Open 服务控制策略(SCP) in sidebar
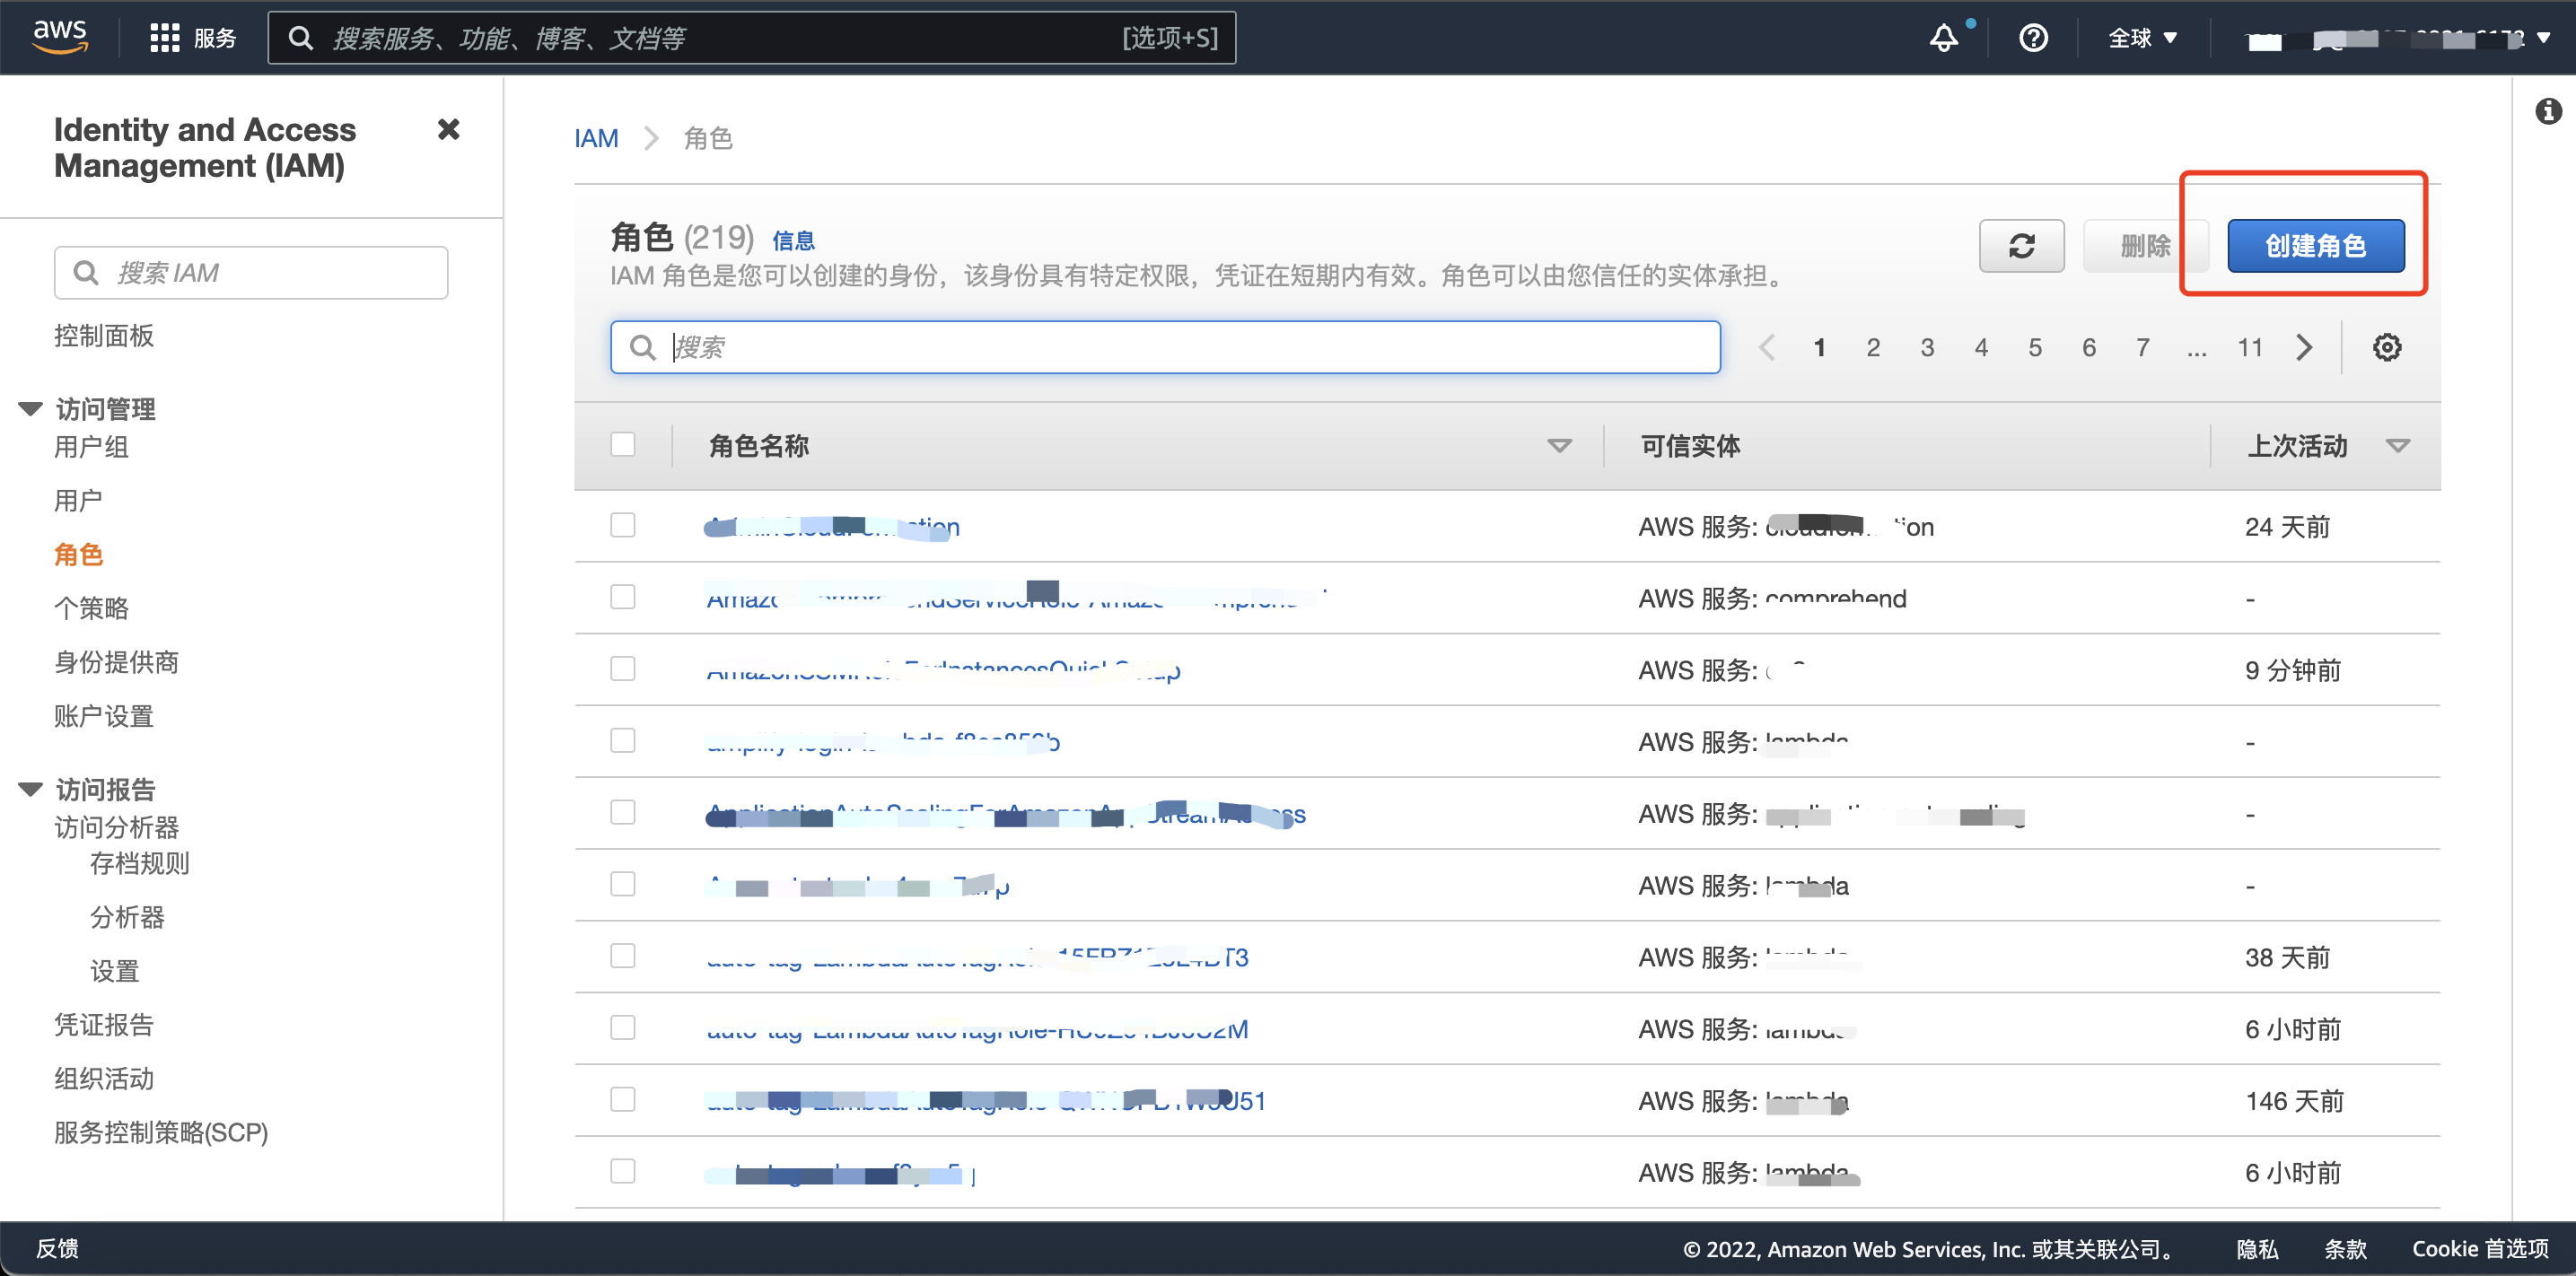Image resolution: width=2576 pixels, height=1276 pixels. pos(161,1133)
